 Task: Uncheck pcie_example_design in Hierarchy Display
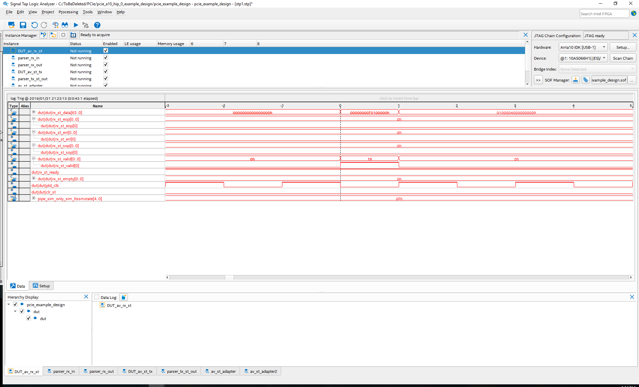(x=15, y=304)
